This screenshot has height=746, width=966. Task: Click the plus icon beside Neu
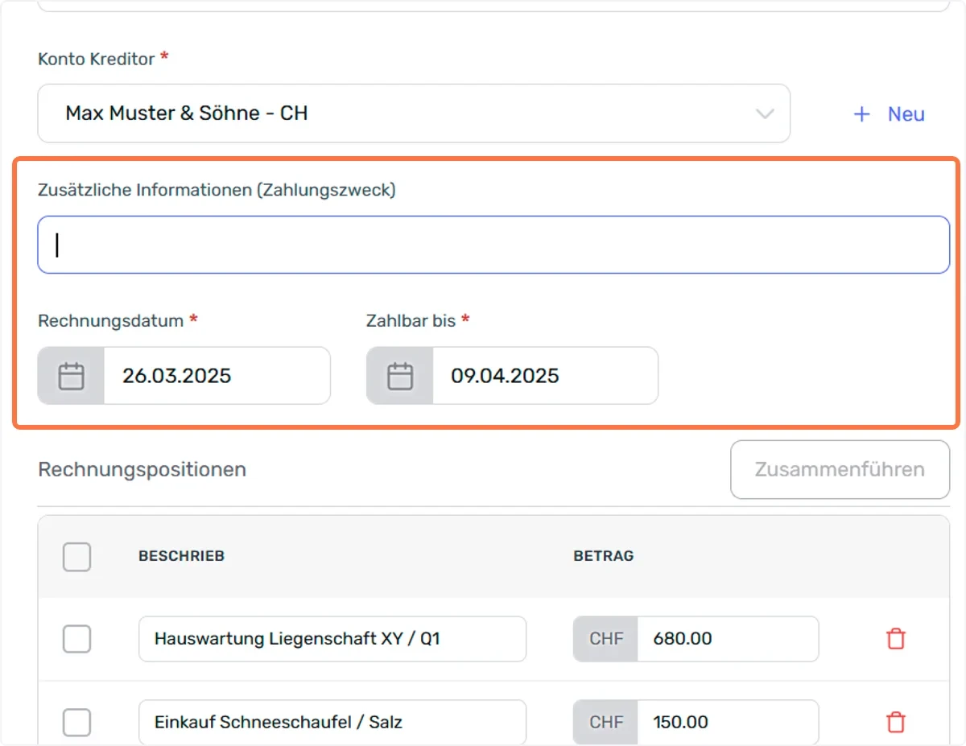click(x=862, y=114)
